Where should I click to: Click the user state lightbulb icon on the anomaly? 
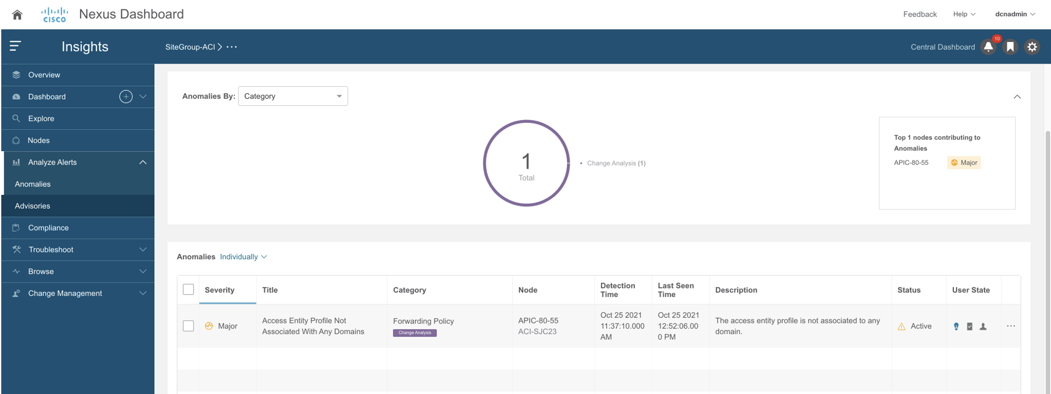click(x=956, y=326)
